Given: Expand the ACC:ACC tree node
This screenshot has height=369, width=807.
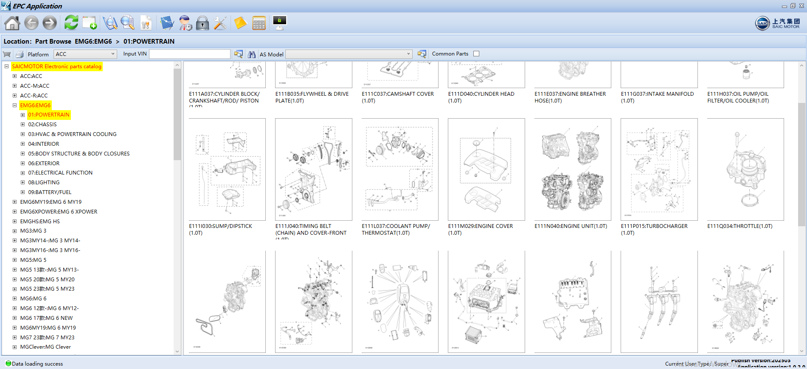Looking at the screenshot, I should (x=14, y=76).
